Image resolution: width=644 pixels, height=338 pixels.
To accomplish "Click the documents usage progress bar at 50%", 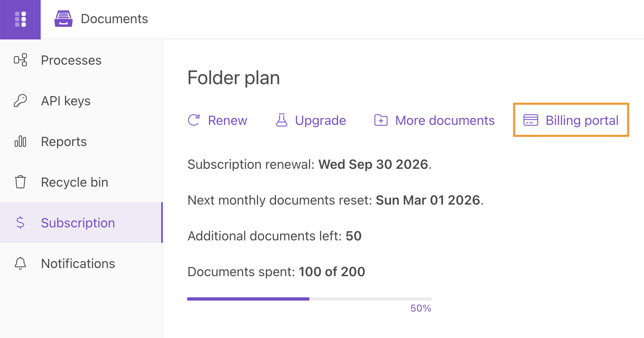I will pos(309,299).
